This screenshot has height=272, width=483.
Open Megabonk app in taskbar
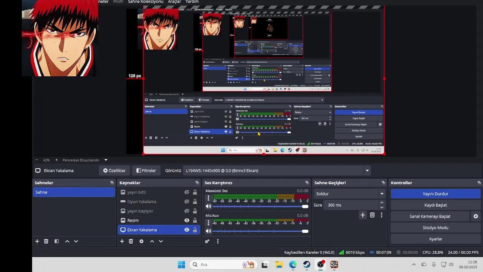click(334, 264)
